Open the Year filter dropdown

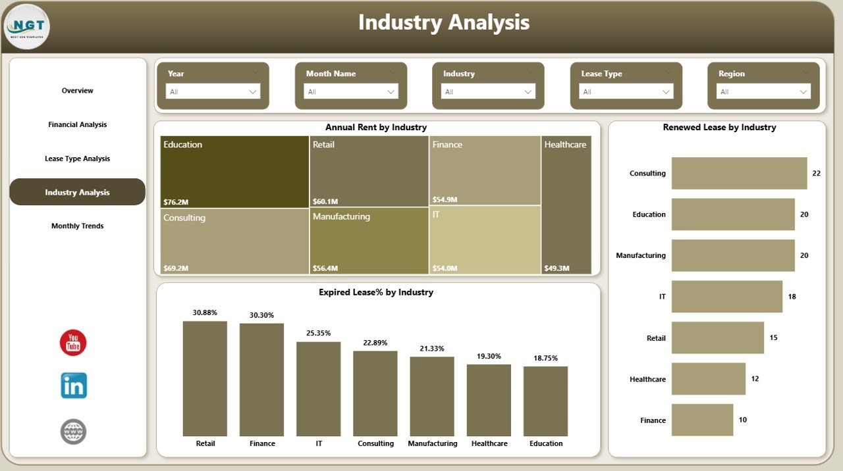pyautogui.click(x=212, y=92)
